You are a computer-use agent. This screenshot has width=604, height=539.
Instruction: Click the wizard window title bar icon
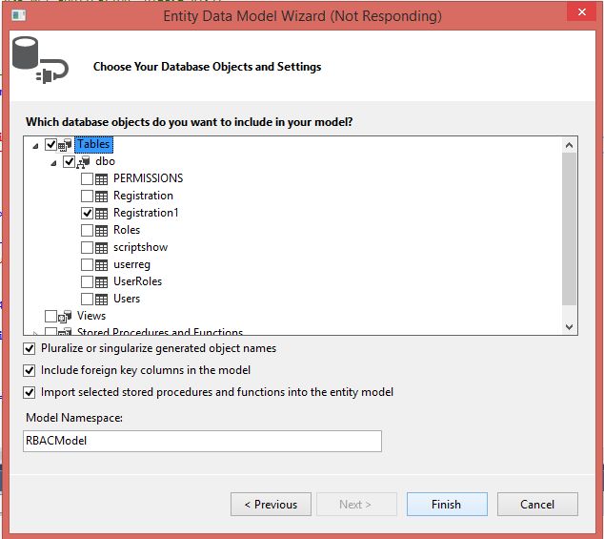coord(19,15)
